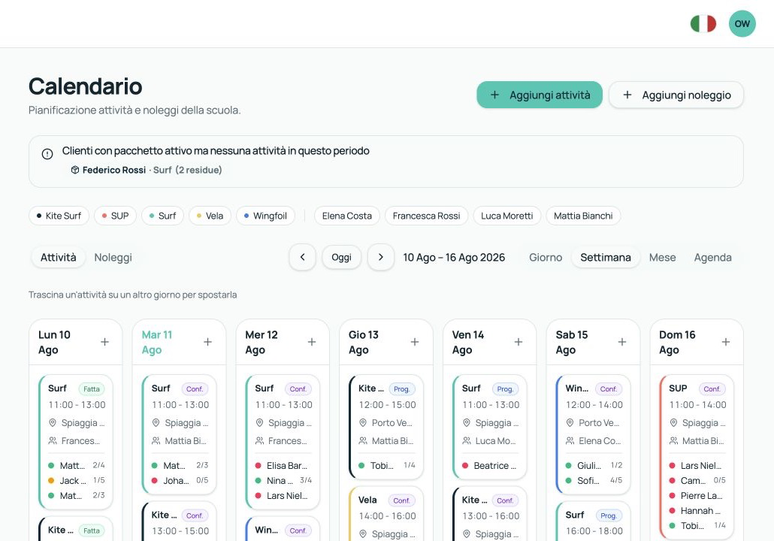Select participant Jack with 1/5 on Monday
The height and width of the screenshot is (541, 774).
click(76, 480)
